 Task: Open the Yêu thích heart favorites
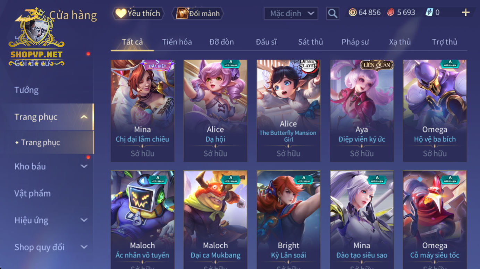point(138,14)
